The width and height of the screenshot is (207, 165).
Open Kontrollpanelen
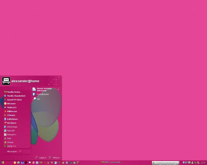42,94
